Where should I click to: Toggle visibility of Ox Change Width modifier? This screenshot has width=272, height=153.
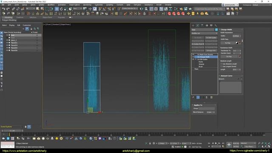point(193,57)
